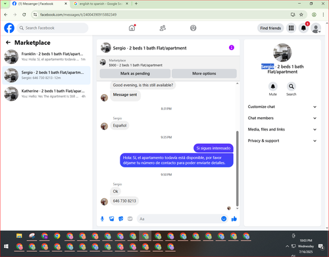Attach a file with the photo icon
The height and width of the screenshot is (257, 329).
[x=112, y=219]
